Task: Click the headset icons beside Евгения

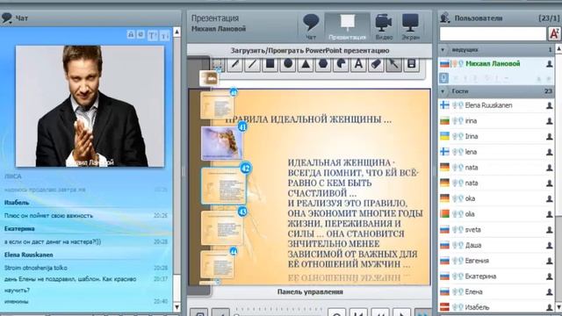Action: (458, 261)
